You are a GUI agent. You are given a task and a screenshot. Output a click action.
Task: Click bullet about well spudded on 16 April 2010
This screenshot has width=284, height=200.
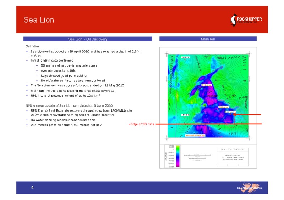(x=86, y=53)
